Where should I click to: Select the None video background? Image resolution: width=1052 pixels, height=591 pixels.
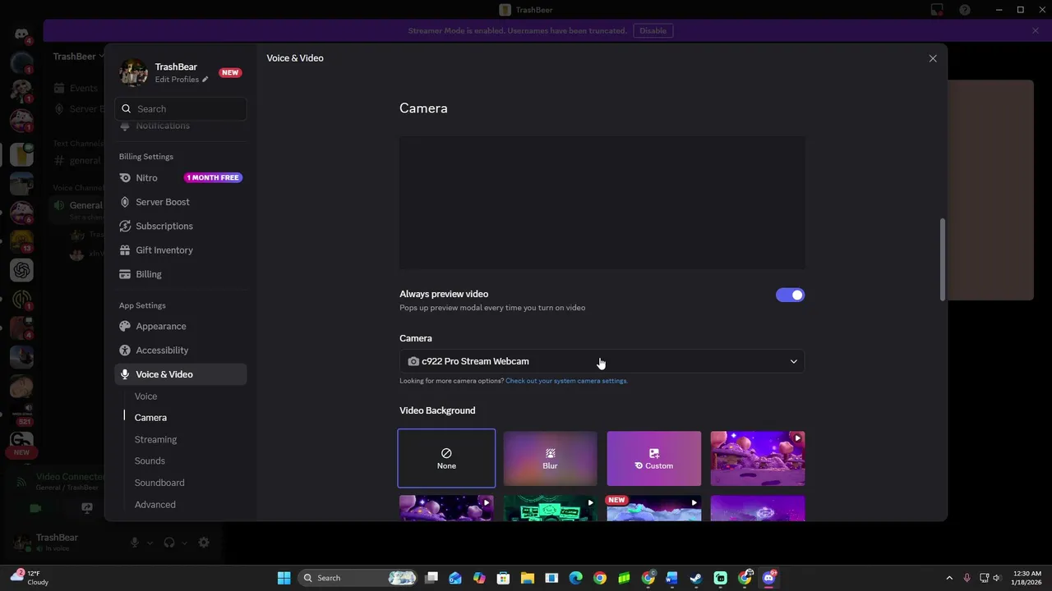(x=446, y=458)
